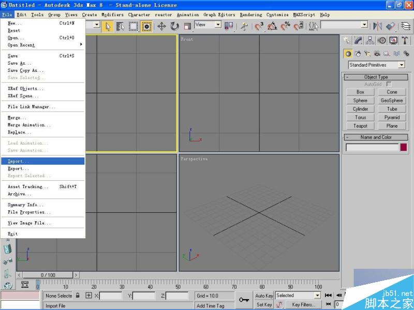Select Helpers category icon
Viewport: 414px width, 310px height.
[x=387, y=54]
